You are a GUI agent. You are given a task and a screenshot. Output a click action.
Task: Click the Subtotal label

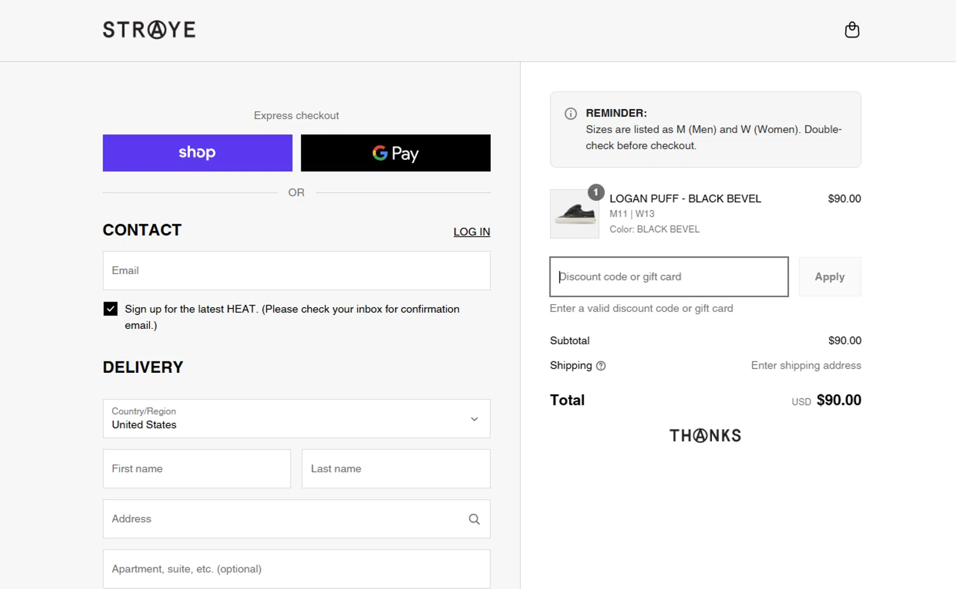point(570,341)
